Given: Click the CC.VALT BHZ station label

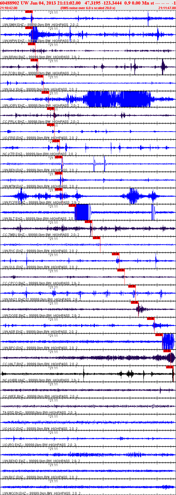Looking at the screenshot, I should pos(13,364).
